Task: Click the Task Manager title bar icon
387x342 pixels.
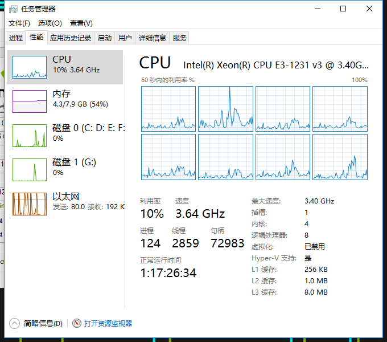Action: [x=14, y=9]
